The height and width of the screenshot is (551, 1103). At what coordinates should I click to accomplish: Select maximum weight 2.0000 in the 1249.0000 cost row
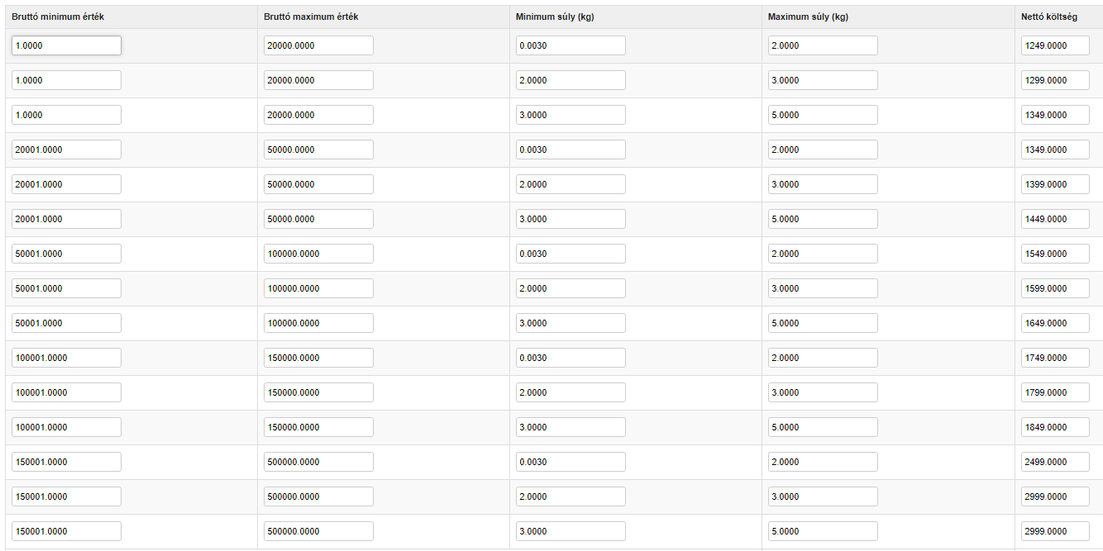tap(823, 45)
